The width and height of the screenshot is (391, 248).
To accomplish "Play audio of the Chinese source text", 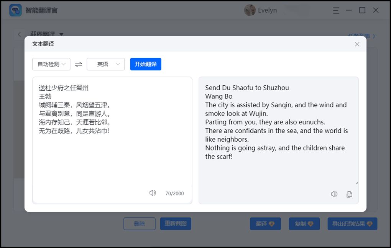I will click(153, 193).
